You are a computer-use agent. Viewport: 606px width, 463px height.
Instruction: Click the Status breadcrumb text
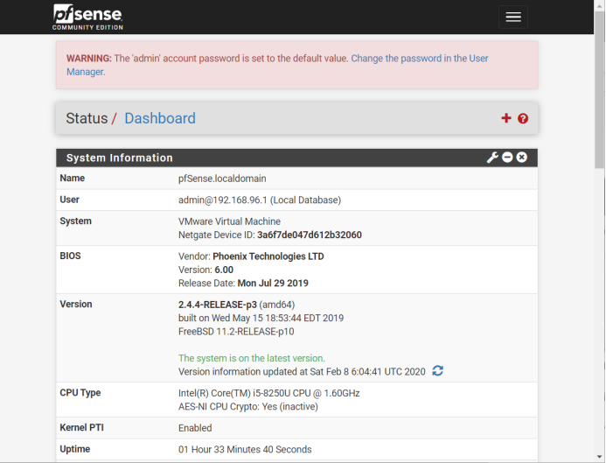(x=87, y=118)
